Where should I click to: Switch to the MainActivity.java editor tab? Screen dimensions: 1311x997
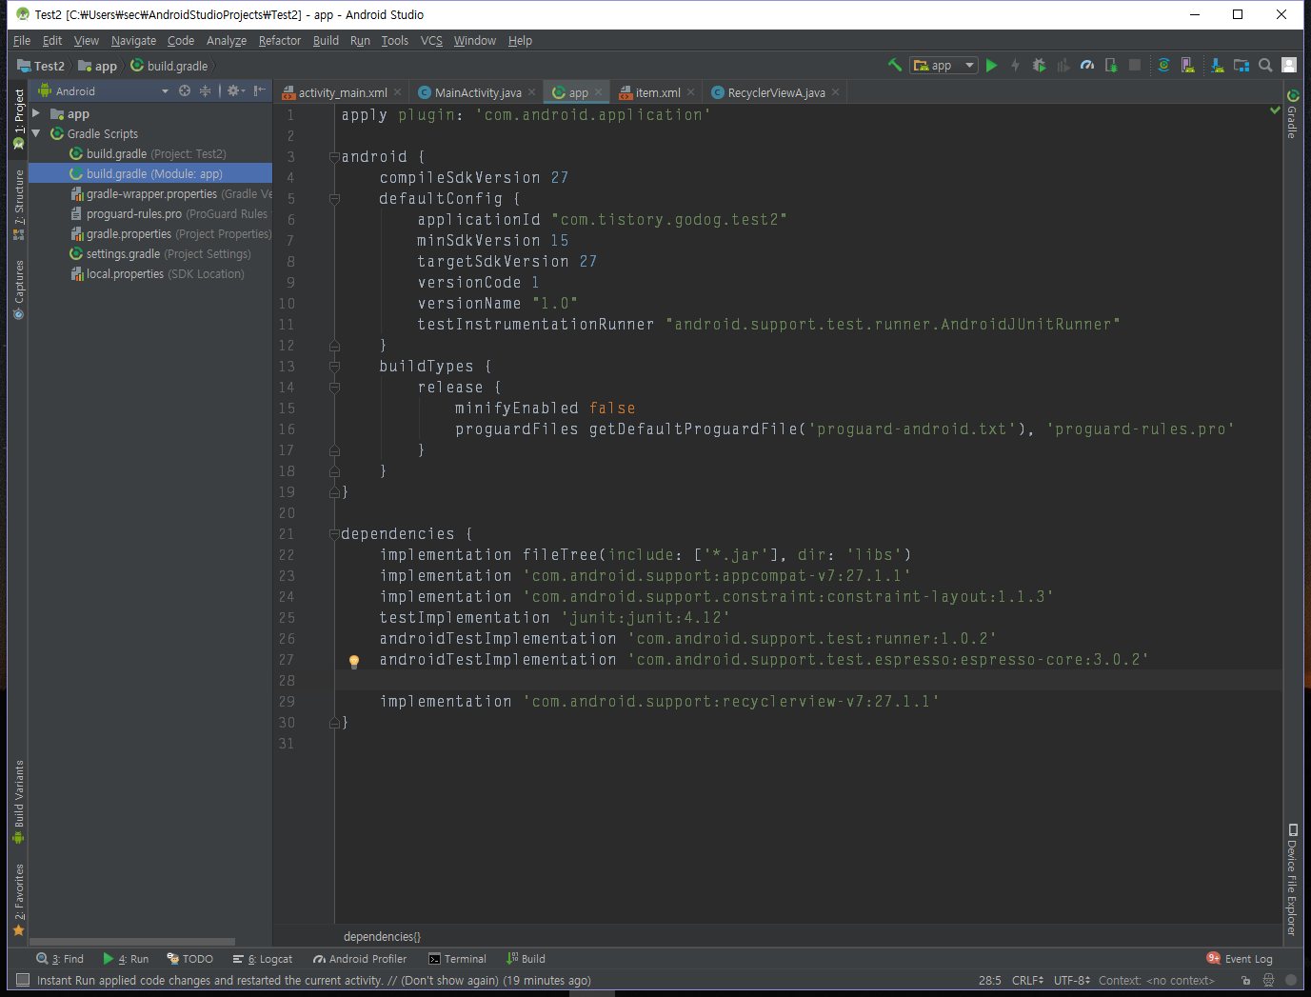tap(477, 92)
